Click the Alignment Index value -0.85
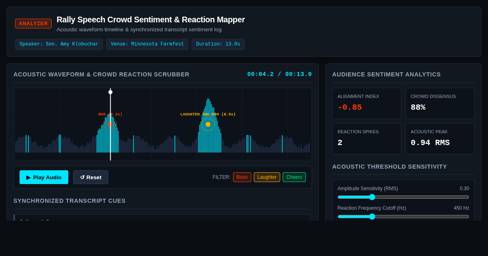Image resolution: width=488 pixels, height=256 pixels. (x=350, y=107)
